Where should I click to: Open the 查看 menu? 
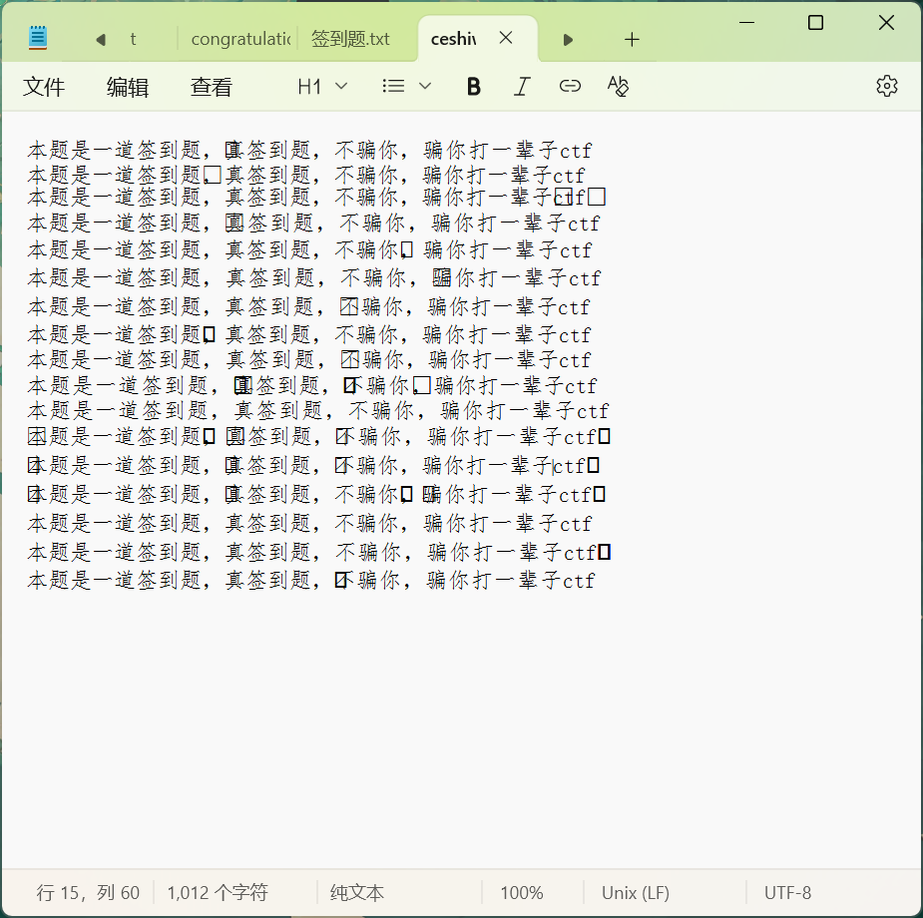pos(212,88)
